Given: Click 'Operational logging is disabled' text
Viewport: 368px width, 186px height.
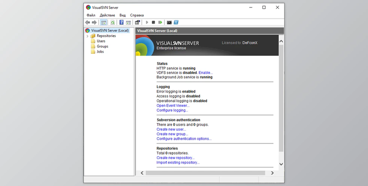Looking at the screenshot, I should [x=182, y=101].
